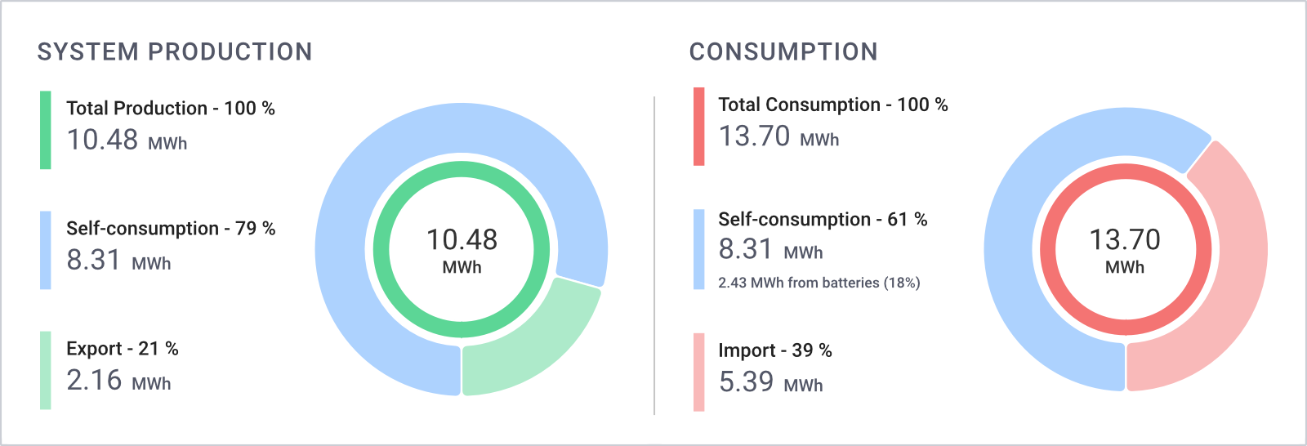Screen dimensions: 1307x446
Task: Select the Total Production - 100 % label
Action: 171,108
